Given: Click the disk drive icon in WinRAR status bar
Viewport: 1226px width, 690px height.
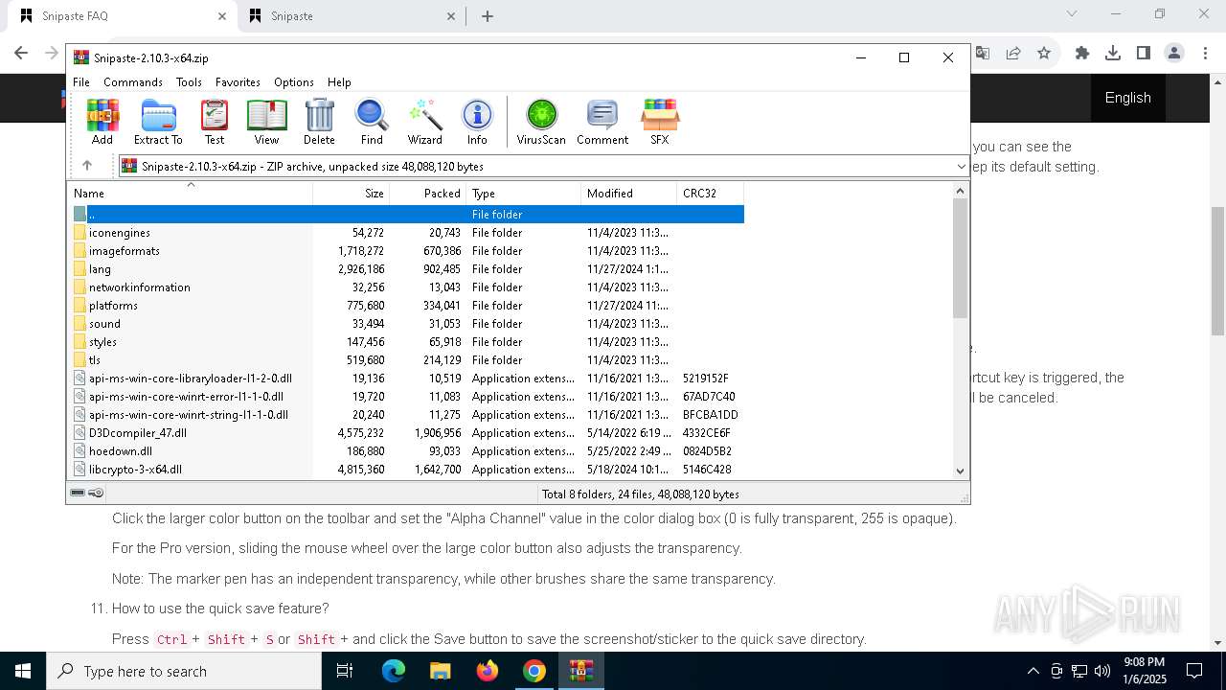Looking at the screenshot, I should (78, 494).
